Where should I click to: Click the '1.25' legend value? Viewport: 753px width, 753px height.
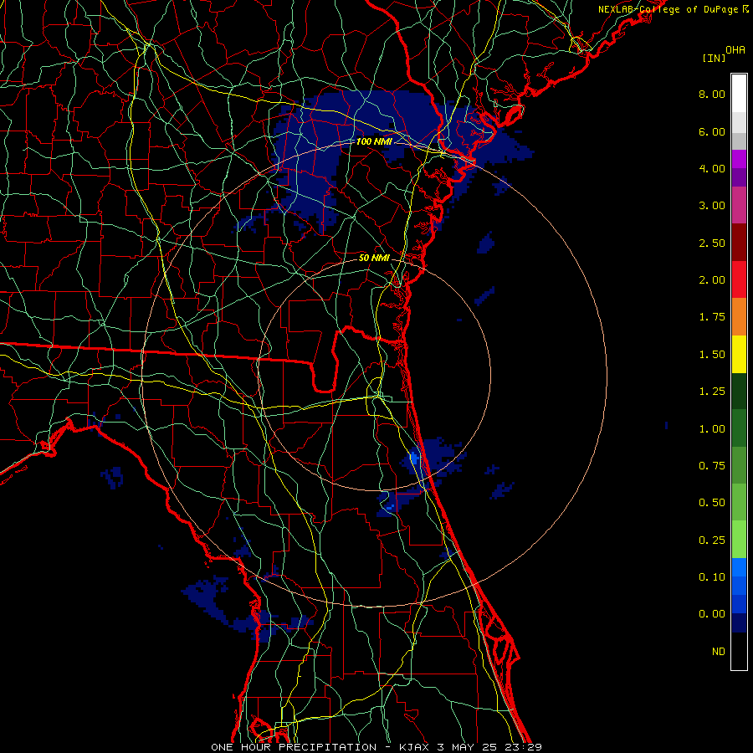tap(712, 392)
